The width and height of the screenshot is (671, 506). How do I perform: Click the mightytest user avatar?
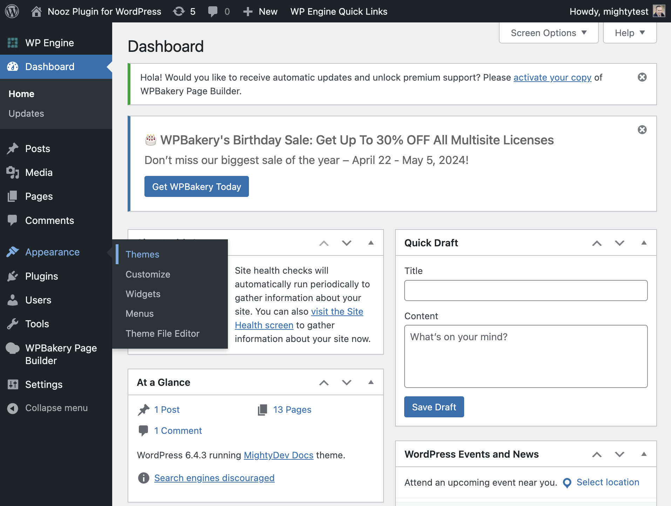659,11
